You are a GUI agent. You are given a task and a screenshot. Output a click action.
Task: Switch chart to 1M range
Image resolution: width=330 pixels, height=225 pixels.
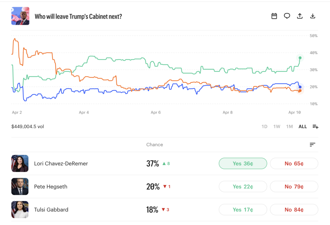point(289,127)
